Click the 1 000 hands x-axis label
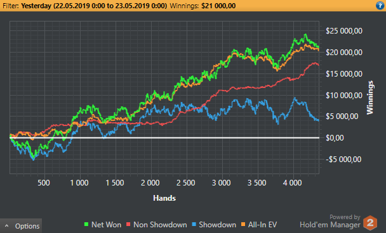This screenshot has width=386, height=233. pyautogui.click(x=79, y=183)
